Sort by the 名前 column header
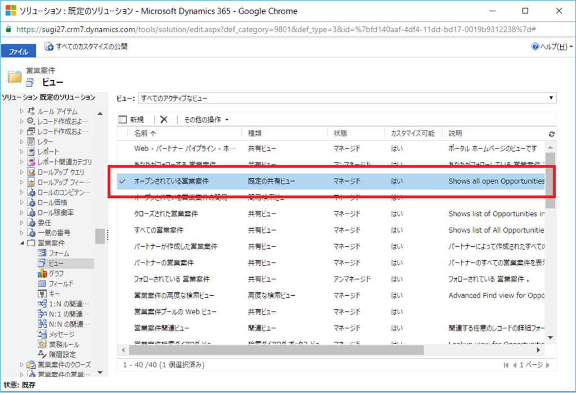The image size is (576, 393). pos(145,133)
